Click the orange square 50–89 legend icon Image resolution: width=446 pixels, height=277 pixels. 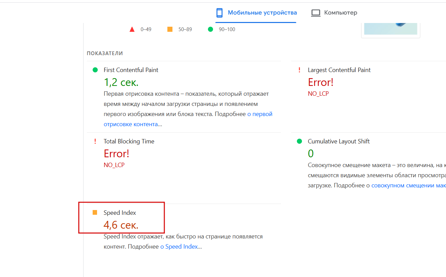170,29
